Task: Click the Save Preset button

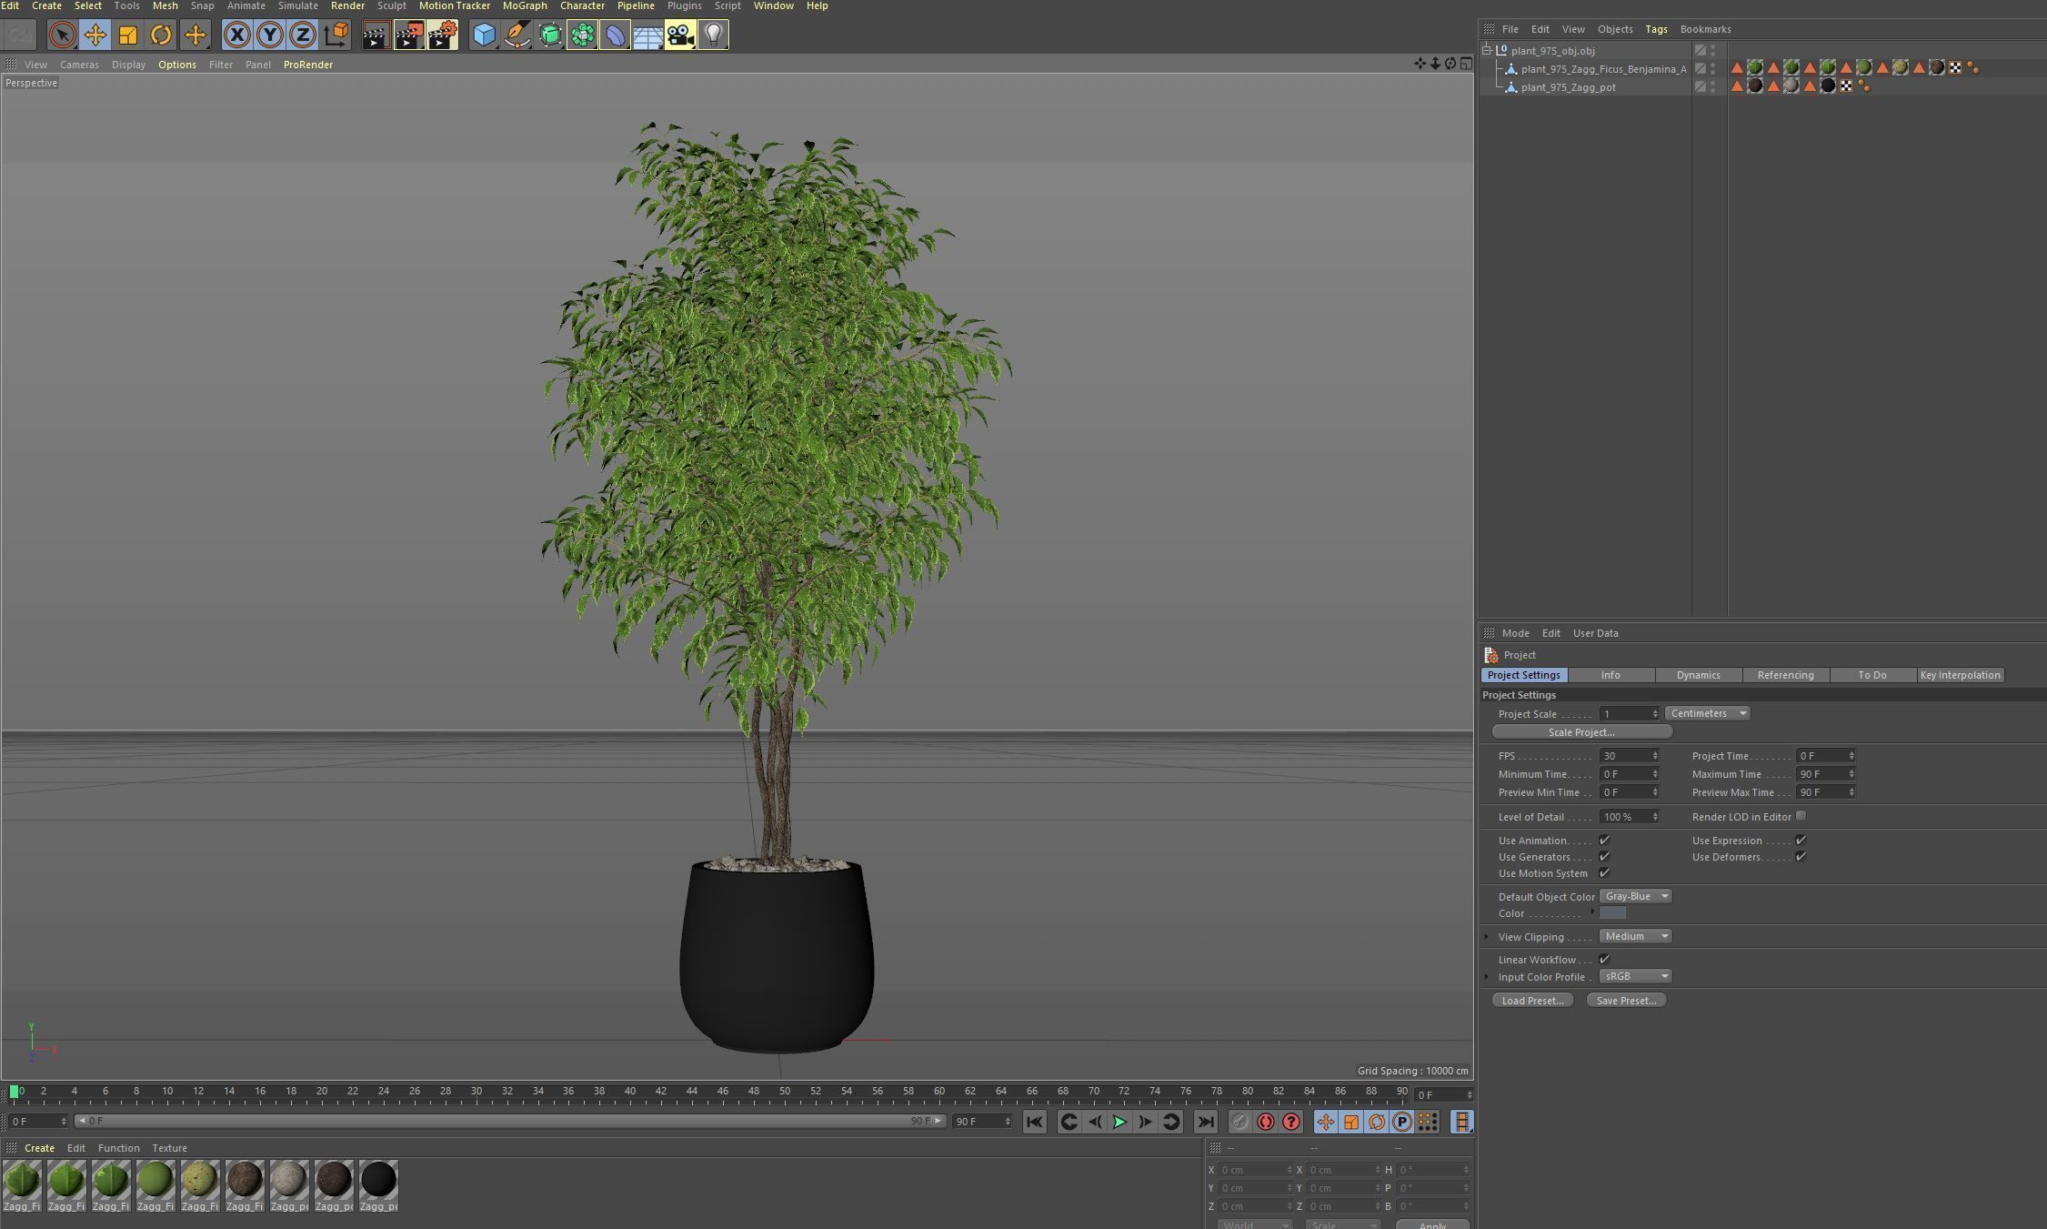Action: click(1625, 1001)
